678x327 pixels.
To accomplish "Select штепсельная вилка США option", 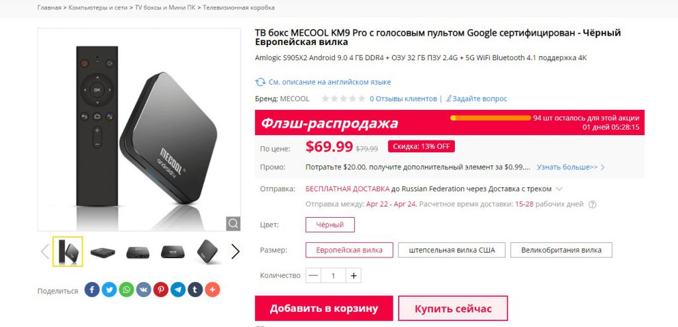I will (452, 250).
